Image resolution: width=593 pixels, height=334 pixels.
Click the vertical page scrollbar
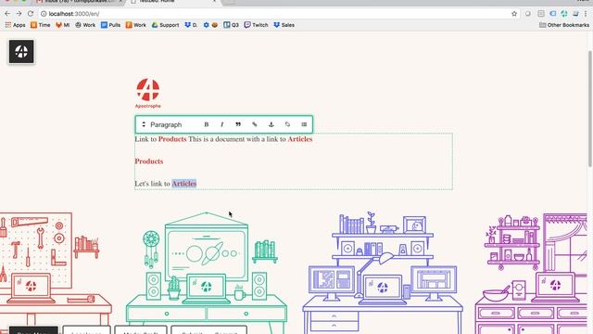[x=590, y=108]
